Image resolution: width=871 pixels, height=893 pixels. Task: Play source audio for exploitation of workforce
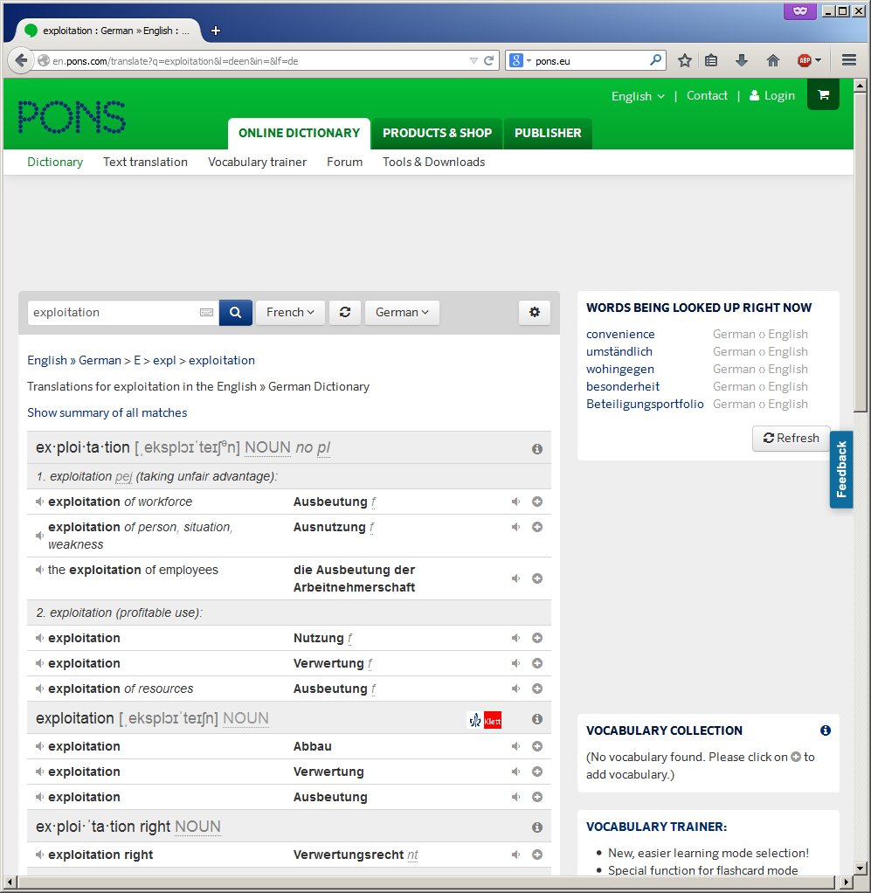tap(39, 502)
